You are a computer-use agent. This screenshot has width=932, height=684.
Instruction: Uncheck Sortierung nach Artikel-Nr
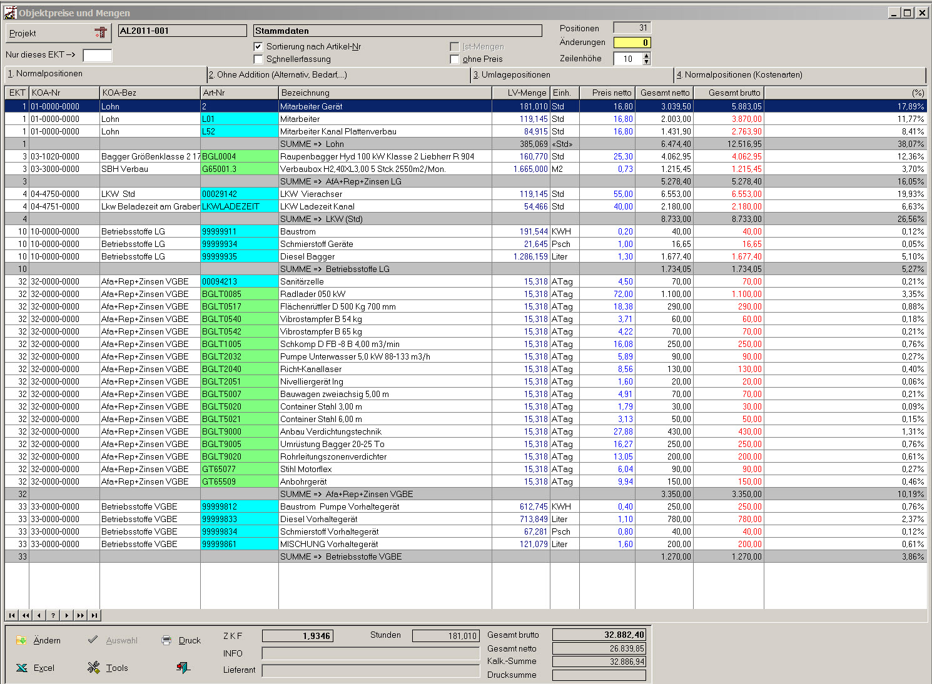[258, 46]
